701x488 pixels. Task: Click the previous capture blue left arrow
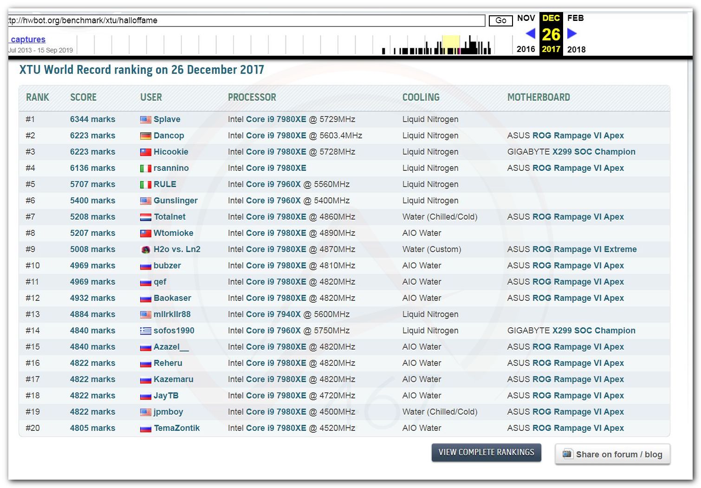531,33
